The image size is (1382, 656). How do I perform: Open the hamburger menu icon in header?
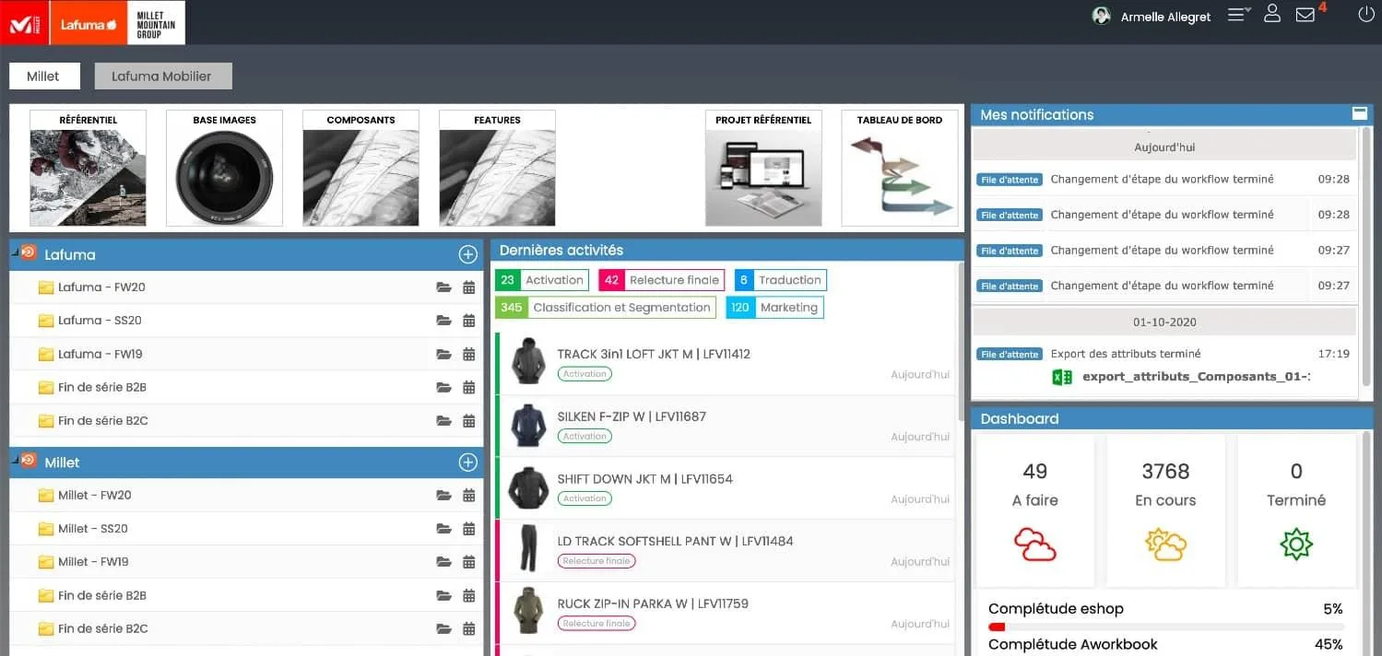(x=1238, y=15)
